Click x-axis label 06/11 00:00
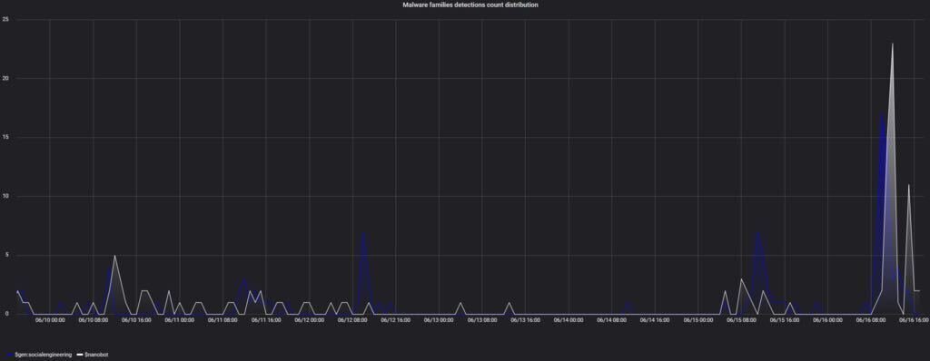The image size is (930, 361). (x=180, y=321)
